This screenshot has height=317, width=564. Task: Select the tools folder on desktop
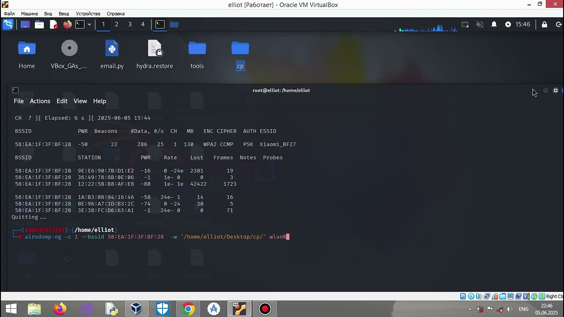click(197, 55)
